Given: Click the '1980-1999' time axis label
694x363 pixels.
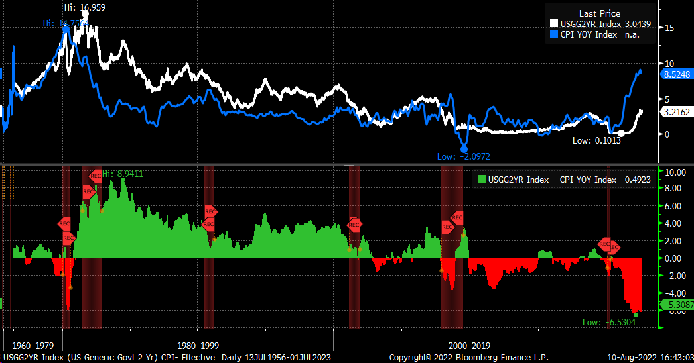Looking at the screenshot, I should (198, 346).
